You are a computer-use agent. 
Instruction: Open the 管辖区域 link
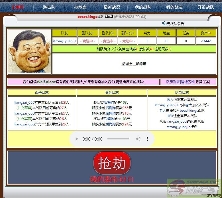(188, 82)
